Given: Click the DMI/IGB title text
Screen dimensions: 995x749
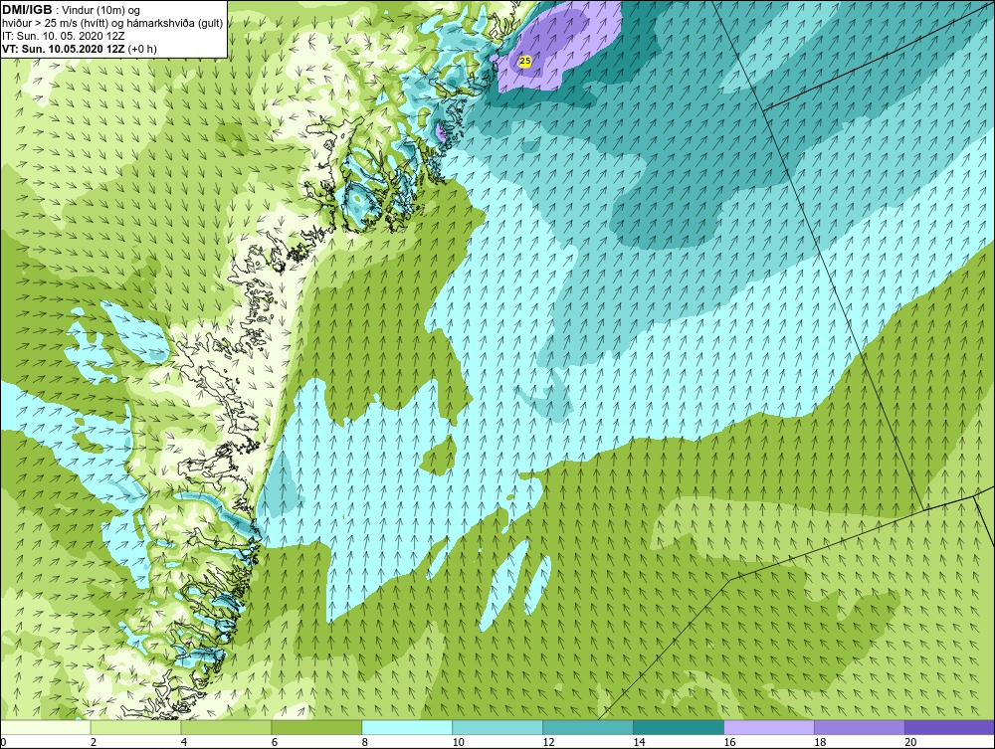Looking at the screenshot, I should (27, 10).
